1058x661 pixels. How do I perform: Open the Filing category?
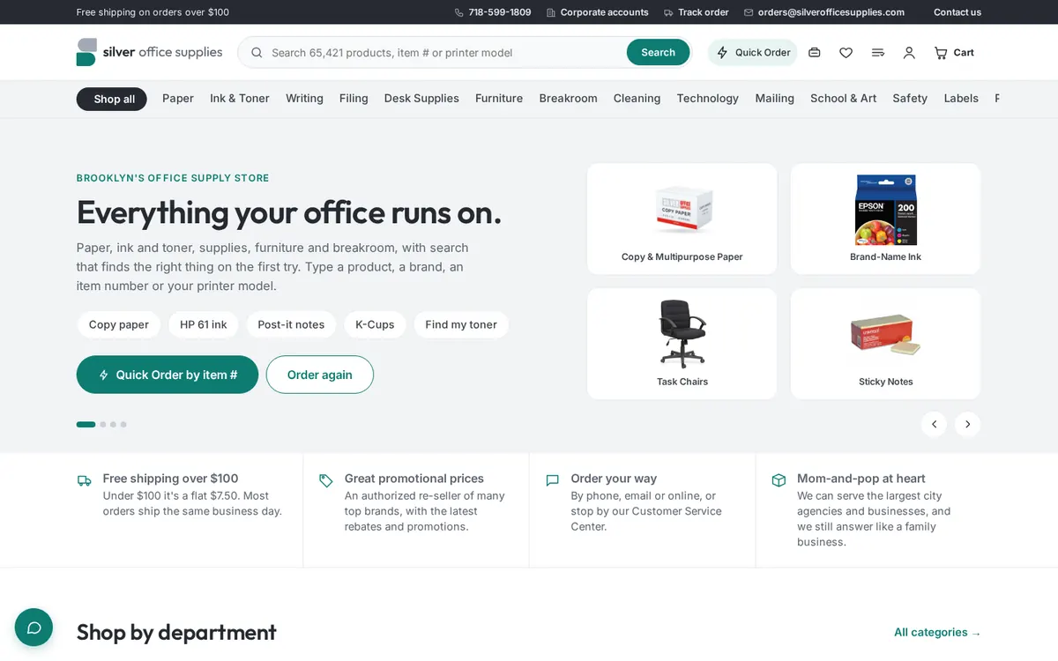(354, 99)
